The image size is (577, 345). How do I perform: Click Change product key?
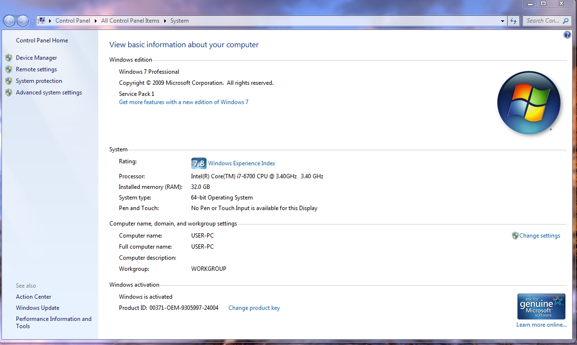point(254,308)
